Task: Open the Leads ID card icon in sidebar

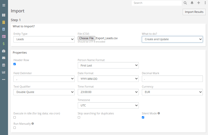Action: pos(4,37)
